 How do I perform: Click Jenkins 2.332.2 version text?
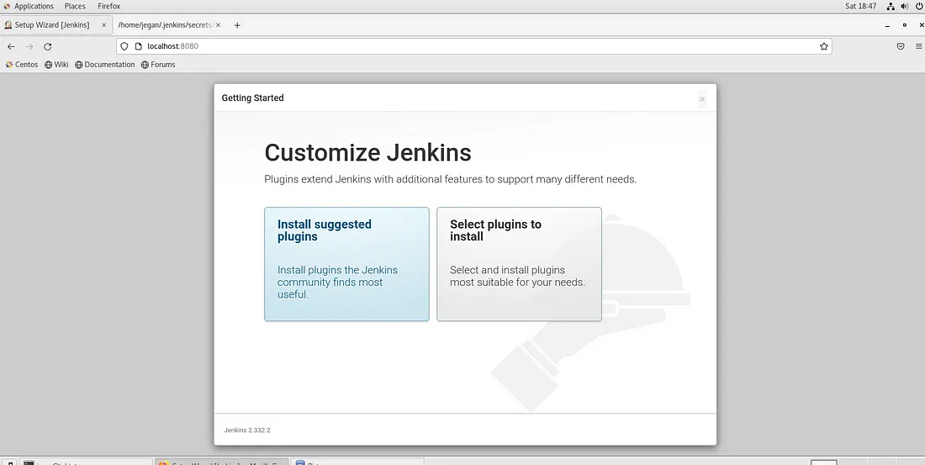(x=247, y=431)
